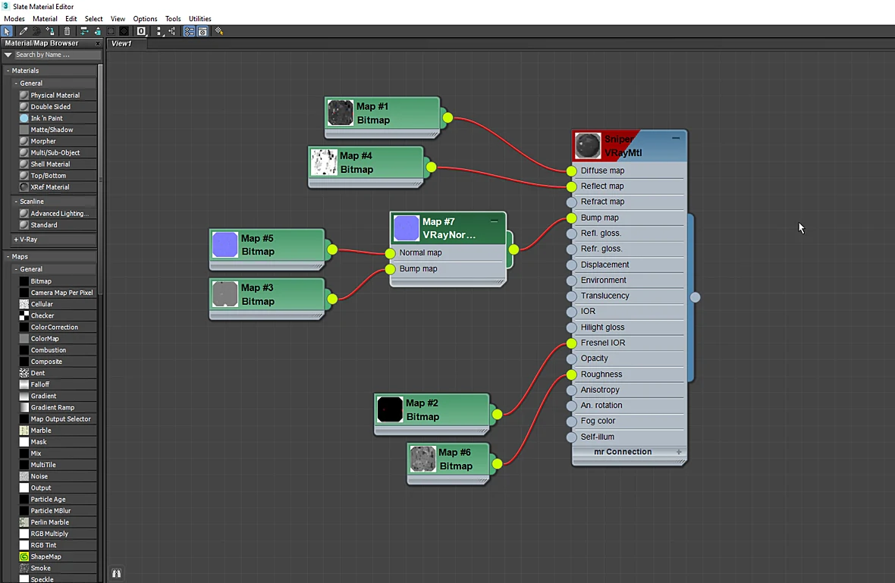Switch to the View1 tab
The width and height of the screenshot is (895, 583).
point(121,43)
